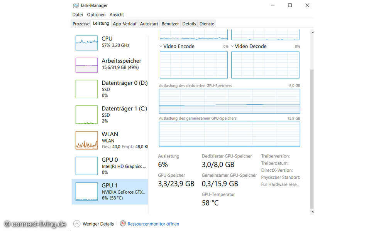Open the Optionen menu
386x231 pixels.
click(x=96, y=15)
